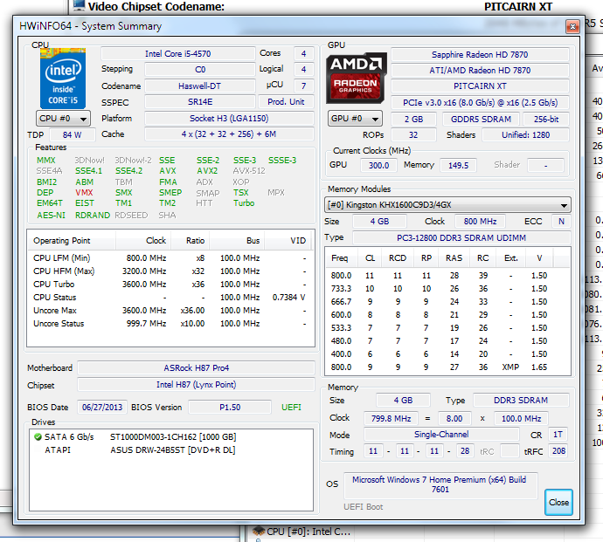This screenshot has height=542, width=603.
Task: Click the Microsoft Windows 7 Home Premium OS field
Action: click(x=440, y=484)
